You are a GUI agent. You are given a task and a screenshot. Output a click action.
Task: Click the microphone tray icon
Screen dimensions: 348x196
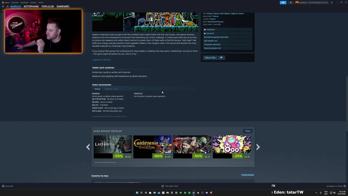point(321,193)
